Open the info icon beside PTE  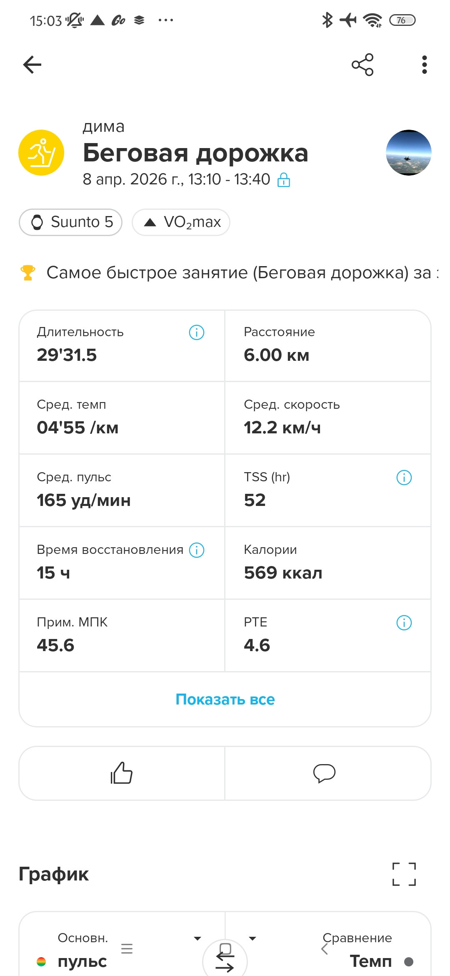click(x=404, y=623)
